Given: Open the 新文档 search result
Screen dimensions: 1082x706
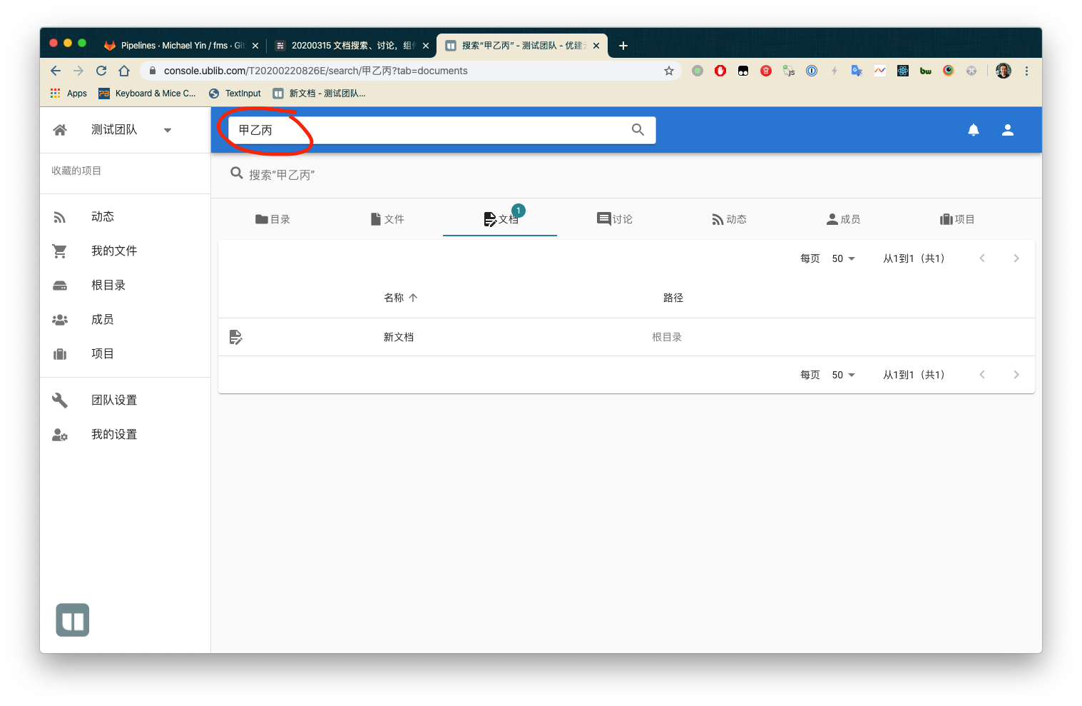Looking at the screenshot, I should pos(399,337).
